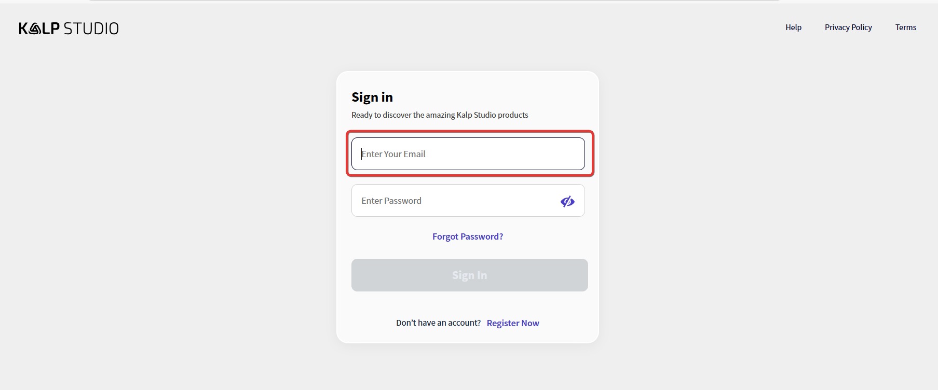Start password recovery via Forgot Password?

468,236
